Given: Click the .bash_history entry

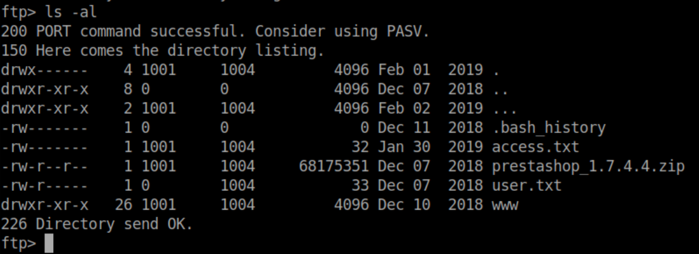Looking at the screenshot, I should [x=549, y=127].
